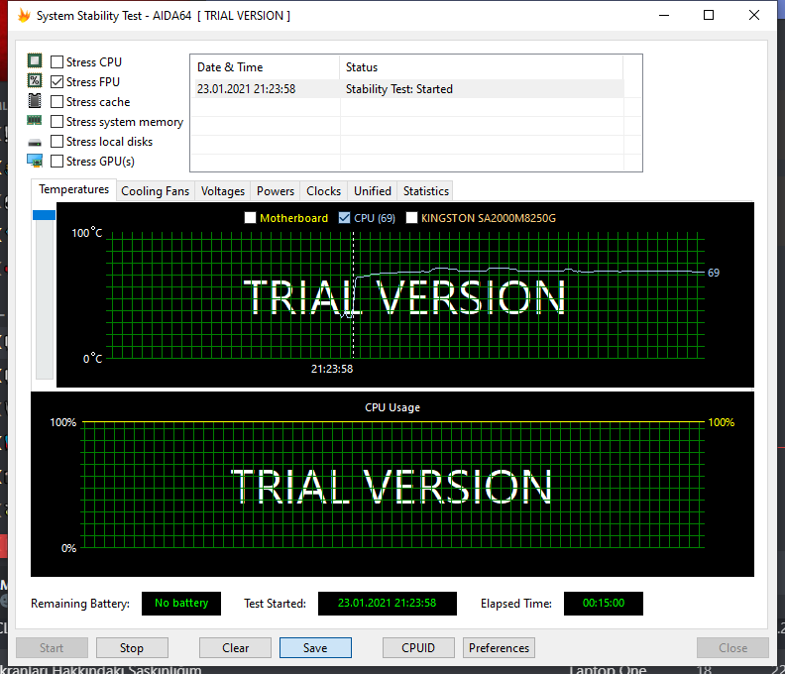
Task: Enable the Stress CPU checkbox
Action: point(57,62)
